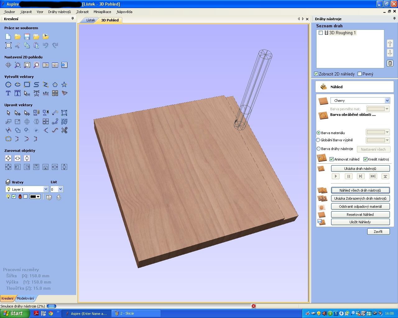This screenshot has width=398, height=318.
Task: Switch to the Lístek tab
Action: [90, 20]
